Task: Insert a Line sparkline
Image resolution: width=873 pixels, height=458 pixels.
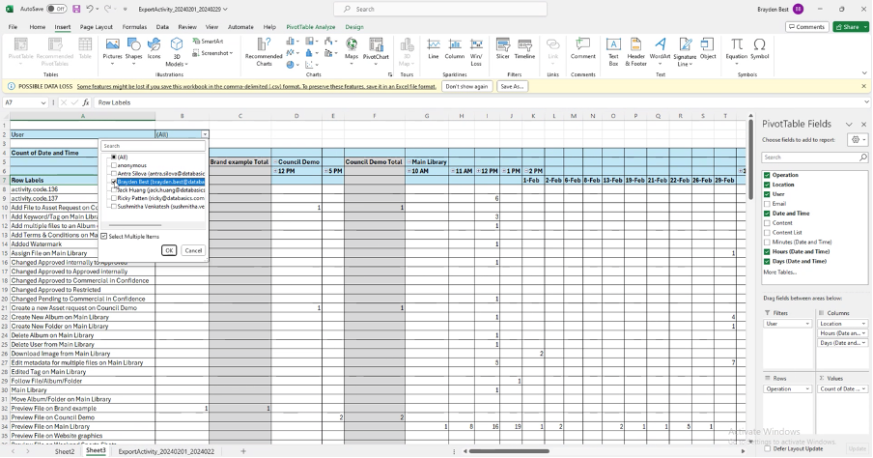Action: pos(434,49)
